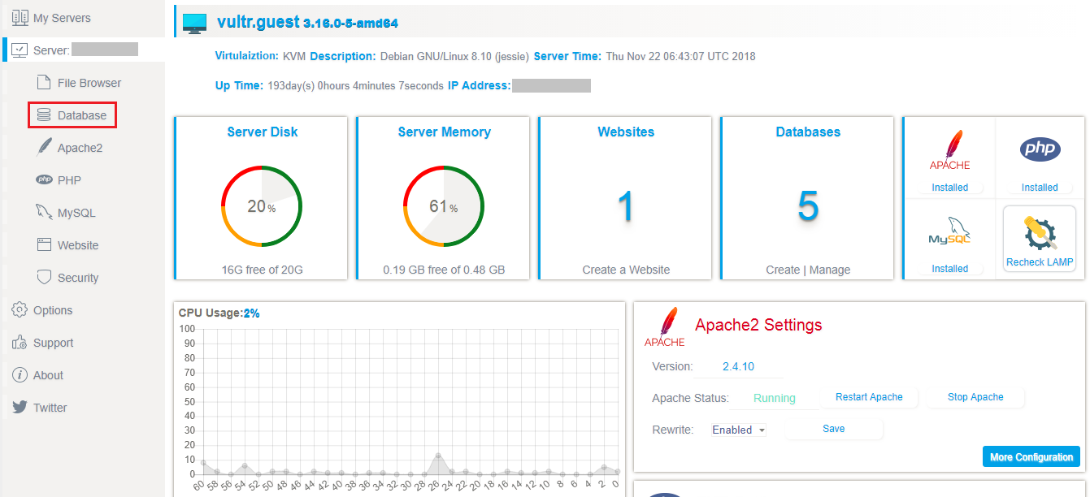Click the Twitter sidebar label
This screenshot has height=497, width=1090.
pyautogui.click(x=50, y=408)
